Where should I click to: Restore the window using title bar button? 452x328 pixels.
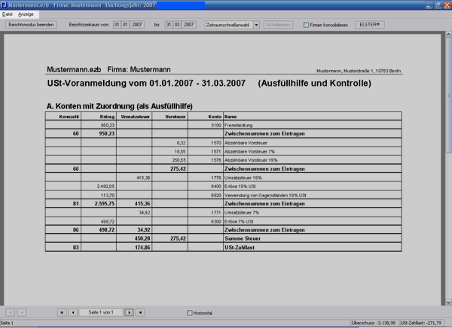(x=438, y=5)
